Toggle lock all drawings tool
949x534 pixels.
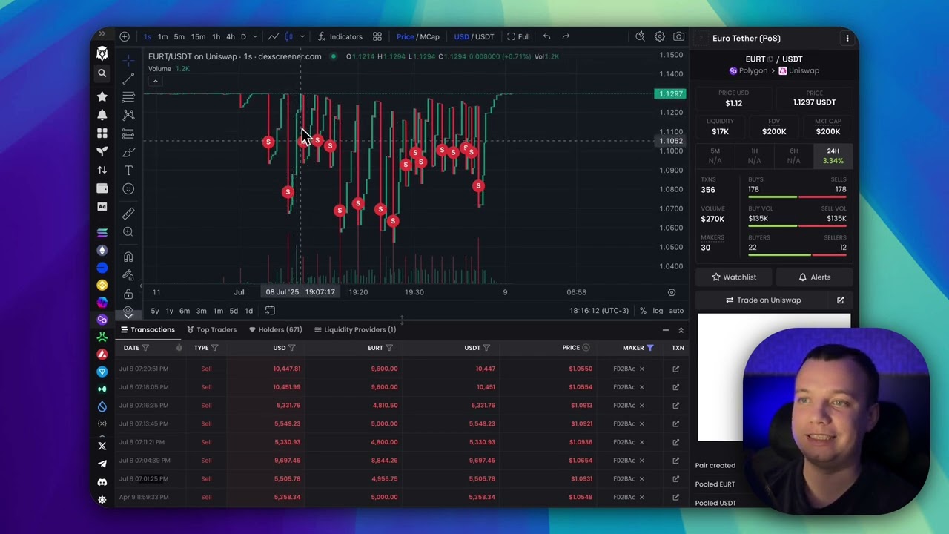pyautogui.click(x=128, y=294)
